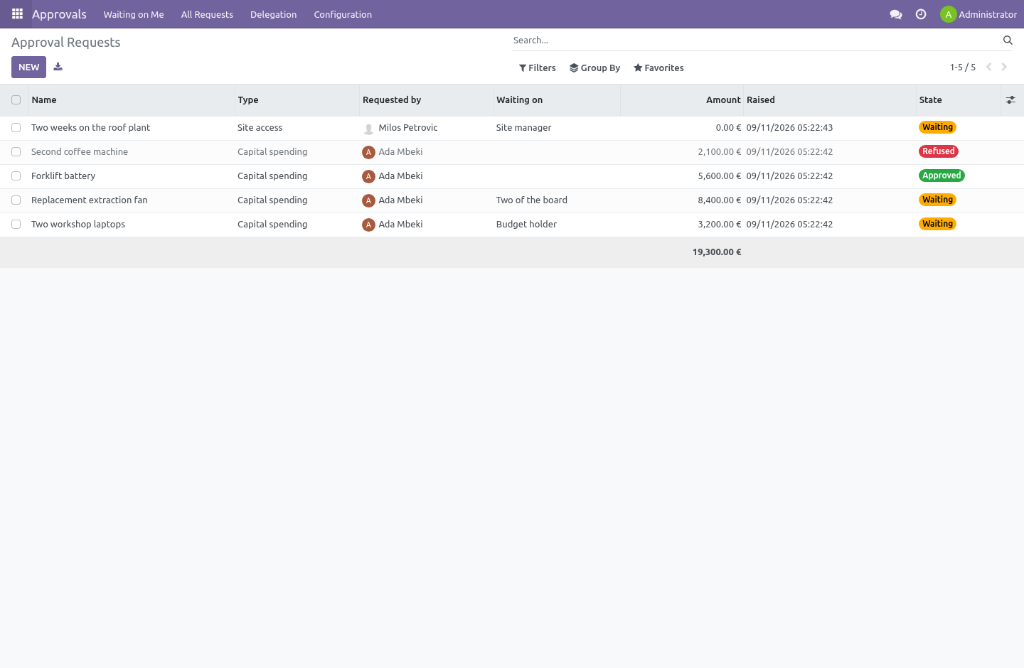Check the Two workshop laptops row

coord(16,225)
